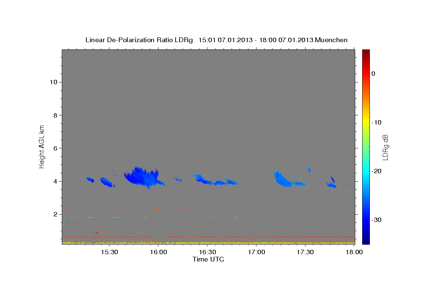Click the colorbar tick label 0
The height and width of the screenshot is (293, 439).
coord(374,74)
